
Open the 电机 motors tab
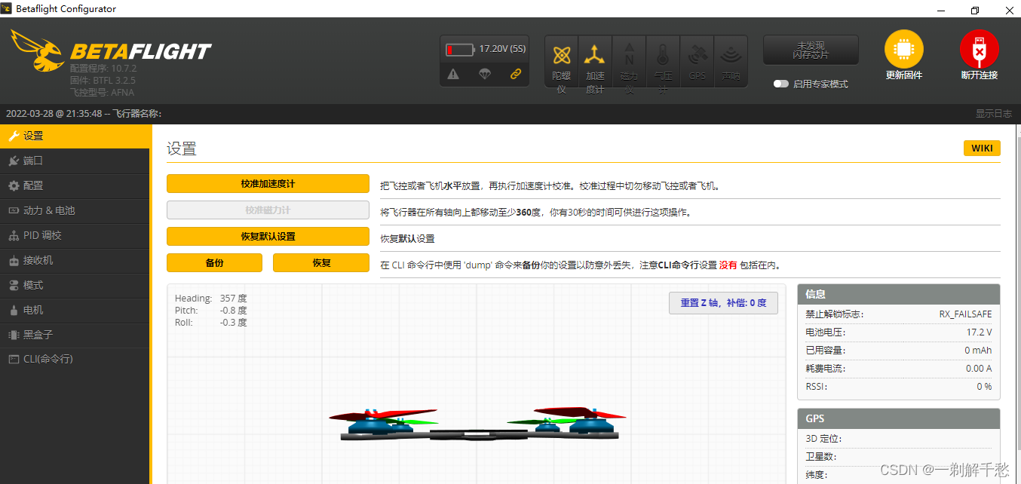[x=75, y=310]
